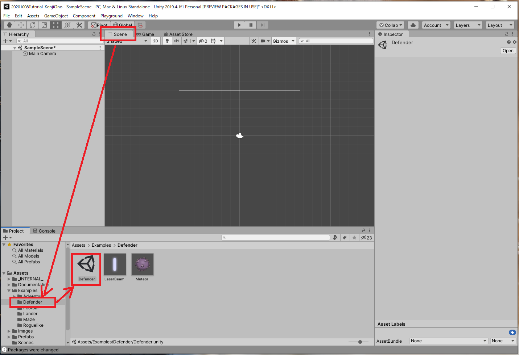Toggle grid snapping in main toolbar
The height and width of the screenshot is (355, 519).
coord(140,25)
